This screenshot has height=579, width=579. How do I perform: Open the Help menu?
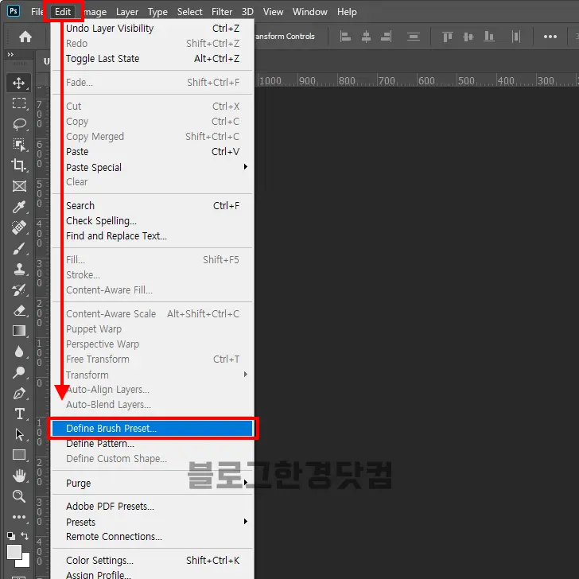click(347, 12)
